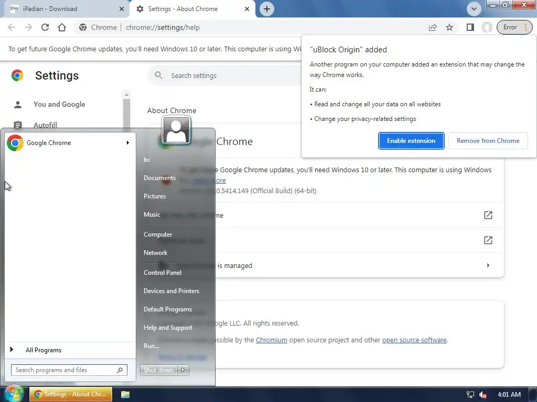Close the Settings - About Chrome tab
This screenshot has width=537, height=402.
247,9
